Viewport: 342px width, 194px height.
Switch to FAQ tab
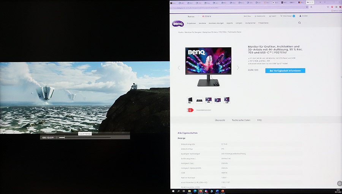tap(259, 120)
